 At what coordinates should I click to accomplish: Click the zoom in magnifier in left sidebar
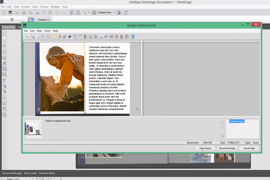coord(4,85)
